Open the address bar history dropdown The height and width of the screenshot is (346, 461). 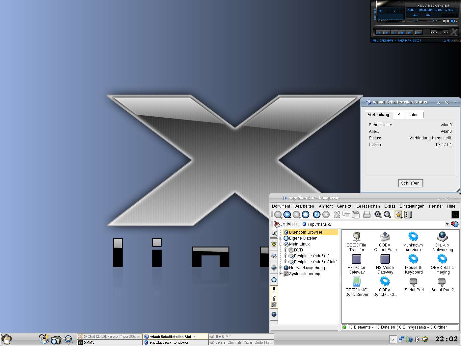[447, 224]
